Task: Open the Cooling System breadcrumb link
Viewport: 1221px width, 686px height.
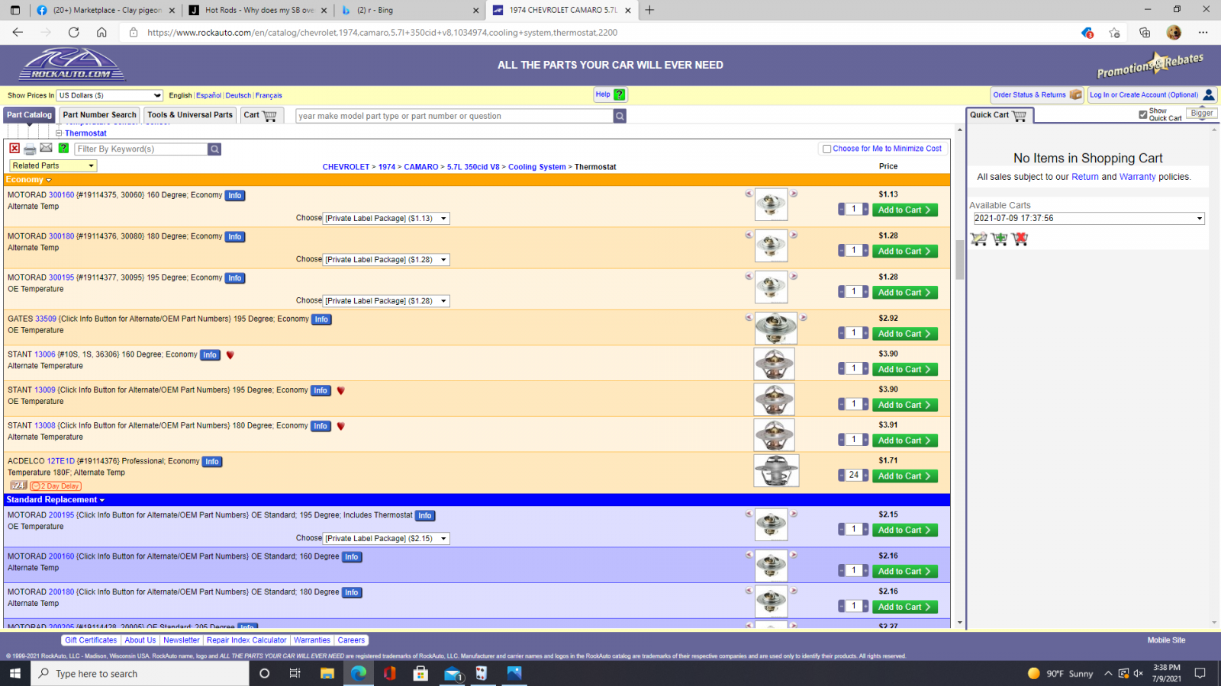Action: tap(536, 167)
